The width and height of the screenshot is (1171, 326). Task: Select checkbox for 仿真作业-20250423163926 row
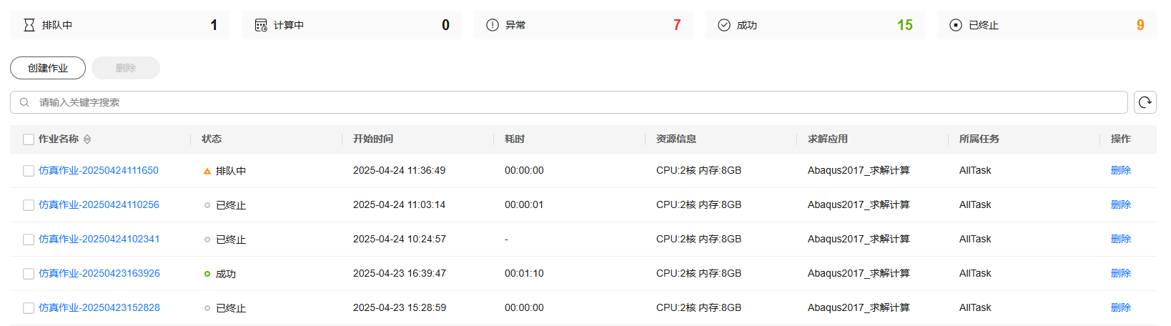(29, 274)
